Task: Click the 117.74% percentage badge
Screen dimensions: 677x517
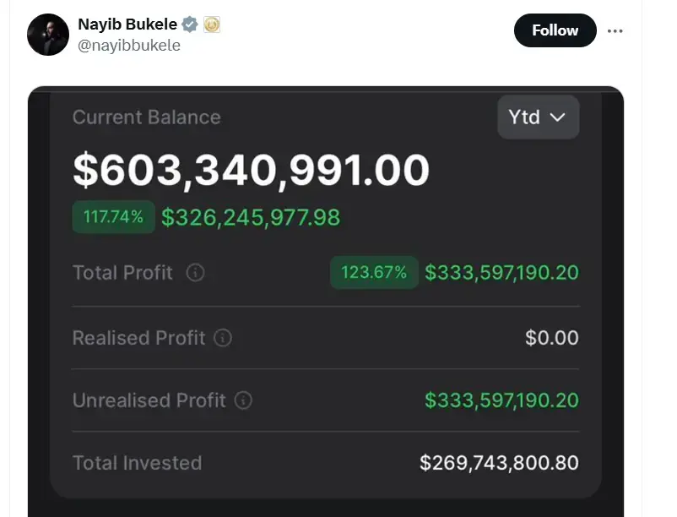Action: pyautogui.click(x=113, y=217)
